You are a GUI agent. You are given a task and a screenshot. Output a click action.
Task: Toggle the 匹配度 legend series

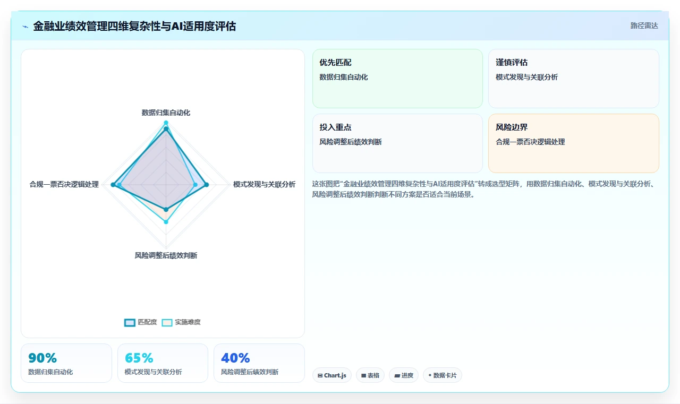click(x=141, y=322)
